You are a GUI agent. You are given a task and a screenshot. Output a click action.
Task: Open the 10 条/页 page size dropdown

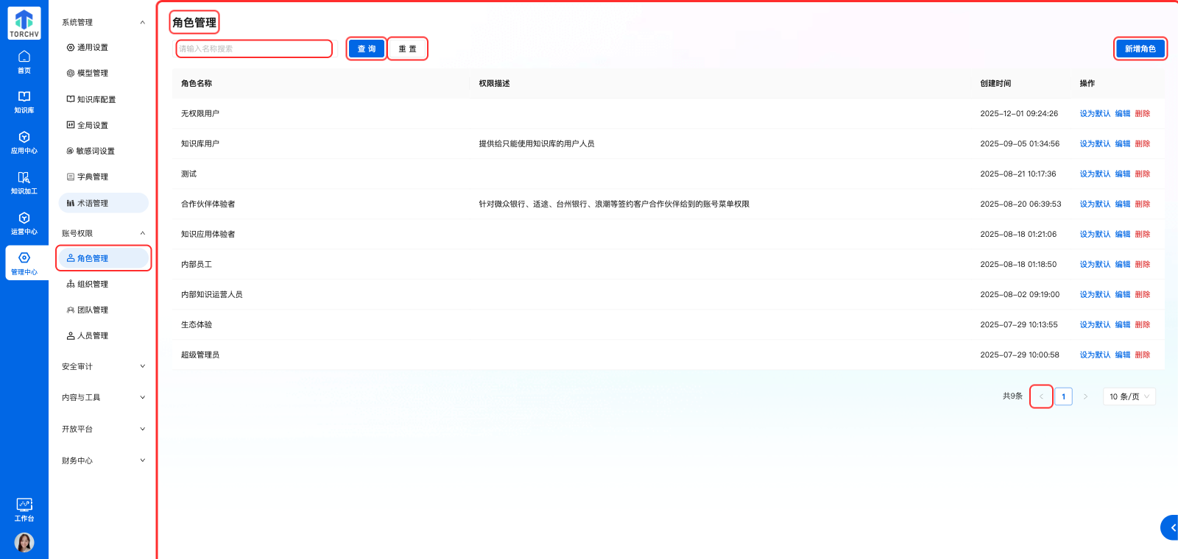1129,396
